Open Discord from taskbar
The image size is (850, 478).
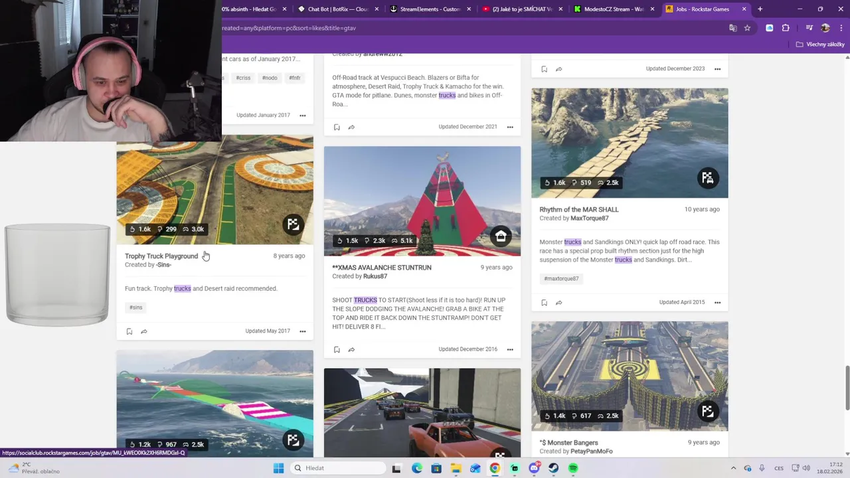tap(534, 468)
